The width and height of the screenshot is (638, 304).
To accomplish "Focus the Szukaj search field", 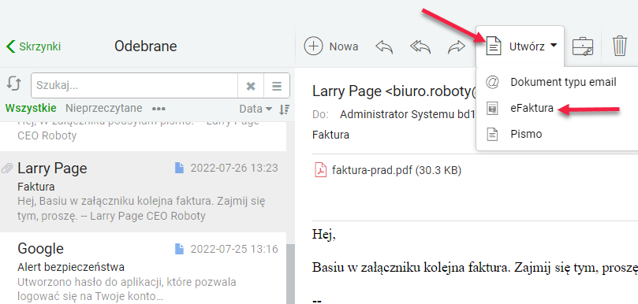I will click(134, 85).
